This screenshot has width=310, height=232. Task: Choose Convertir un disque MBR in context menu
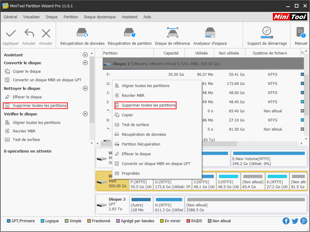[157, 163]
